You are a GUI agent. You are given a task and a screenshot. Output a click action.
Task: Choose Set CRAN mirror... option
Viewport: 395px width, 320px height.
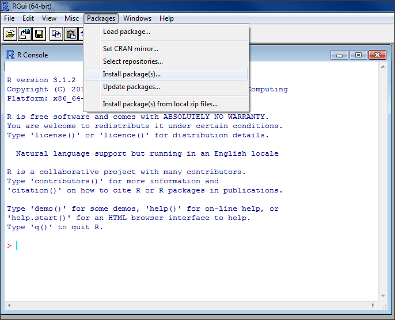130,49
